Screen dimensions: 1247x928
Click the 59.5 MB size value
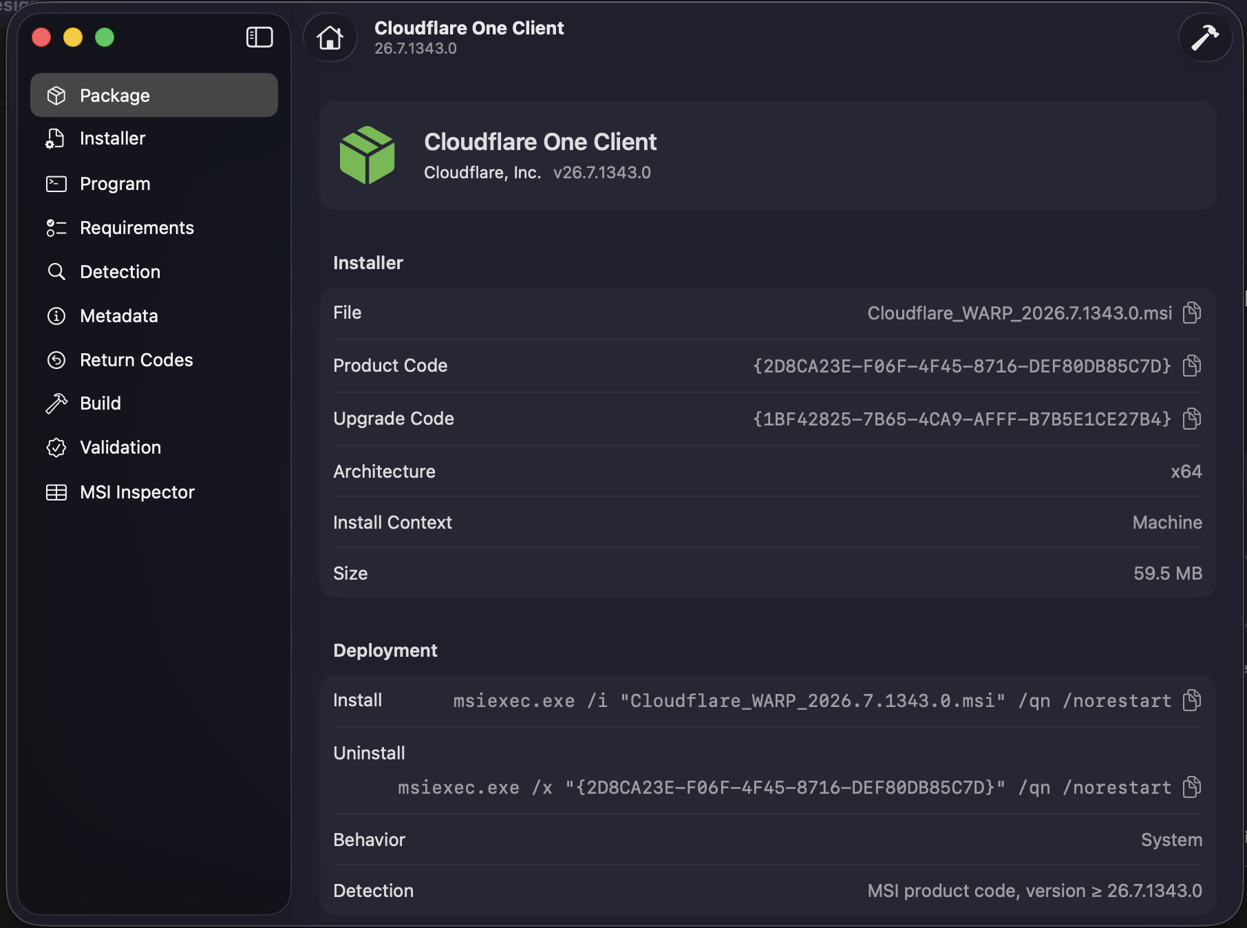1168,573
